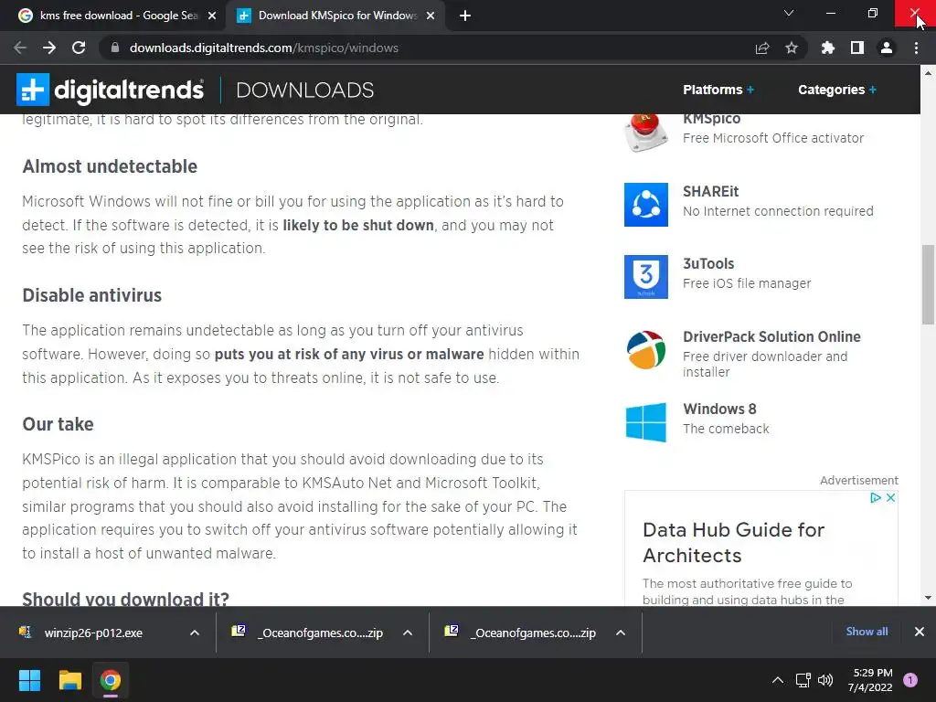The height and width of the screenshot is (702, 936).
Task: Go back using the browser back arrow
Action: (20, 48)
